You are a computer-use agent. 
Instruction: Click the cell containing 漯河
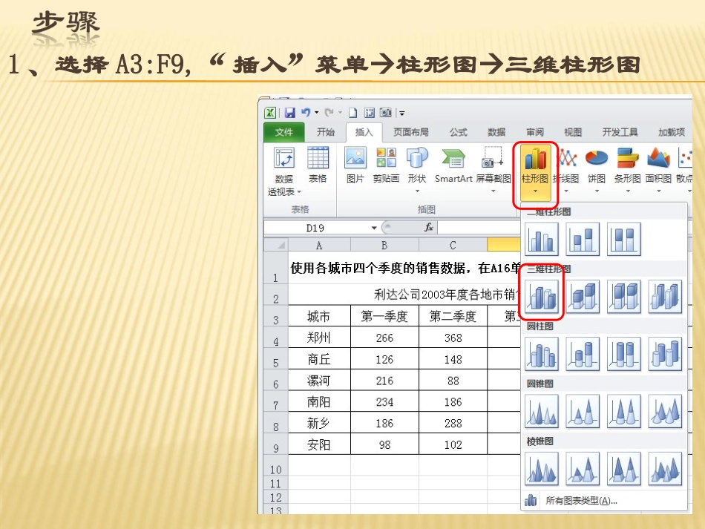[319, 381]
